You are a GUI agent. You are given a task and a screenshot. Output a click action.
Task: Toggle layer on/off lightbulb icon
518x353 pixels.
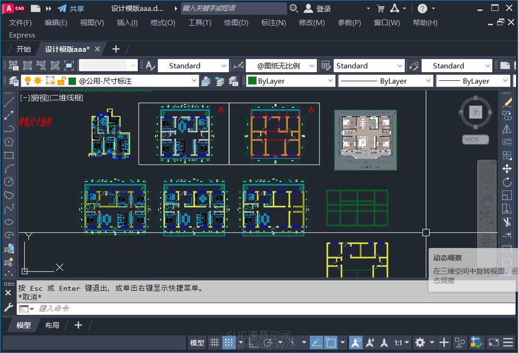[28, 81]
